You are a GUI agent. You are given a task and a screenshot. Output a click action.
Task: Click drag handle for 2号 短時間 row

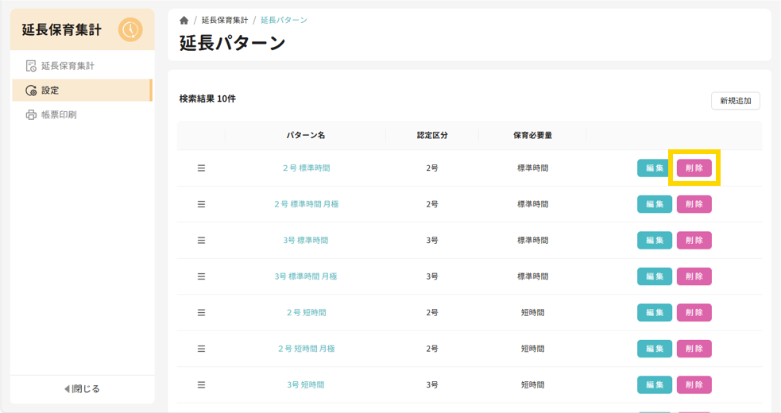tap(201, 313)
